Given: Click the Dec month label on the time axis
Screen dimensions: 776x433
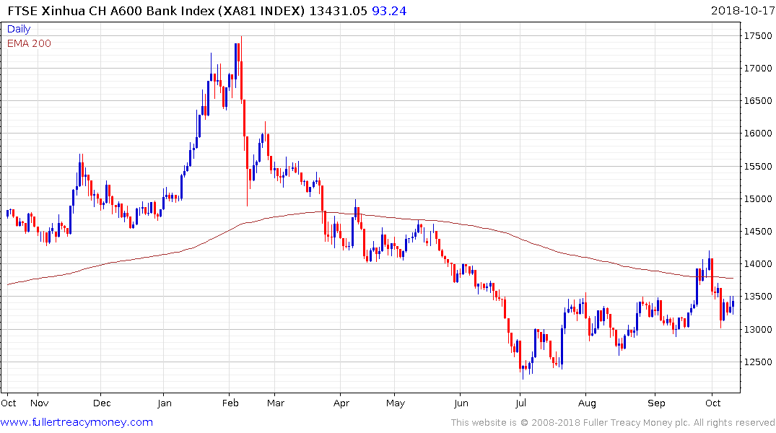Looking at the screenshot, I should tap(102, 403).
